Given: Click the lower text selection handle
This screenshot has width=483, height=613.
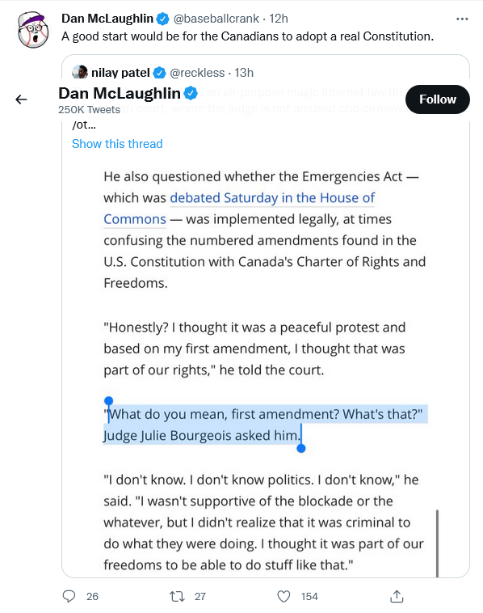Looking at the screenshot, I should (x=301, y=448).
